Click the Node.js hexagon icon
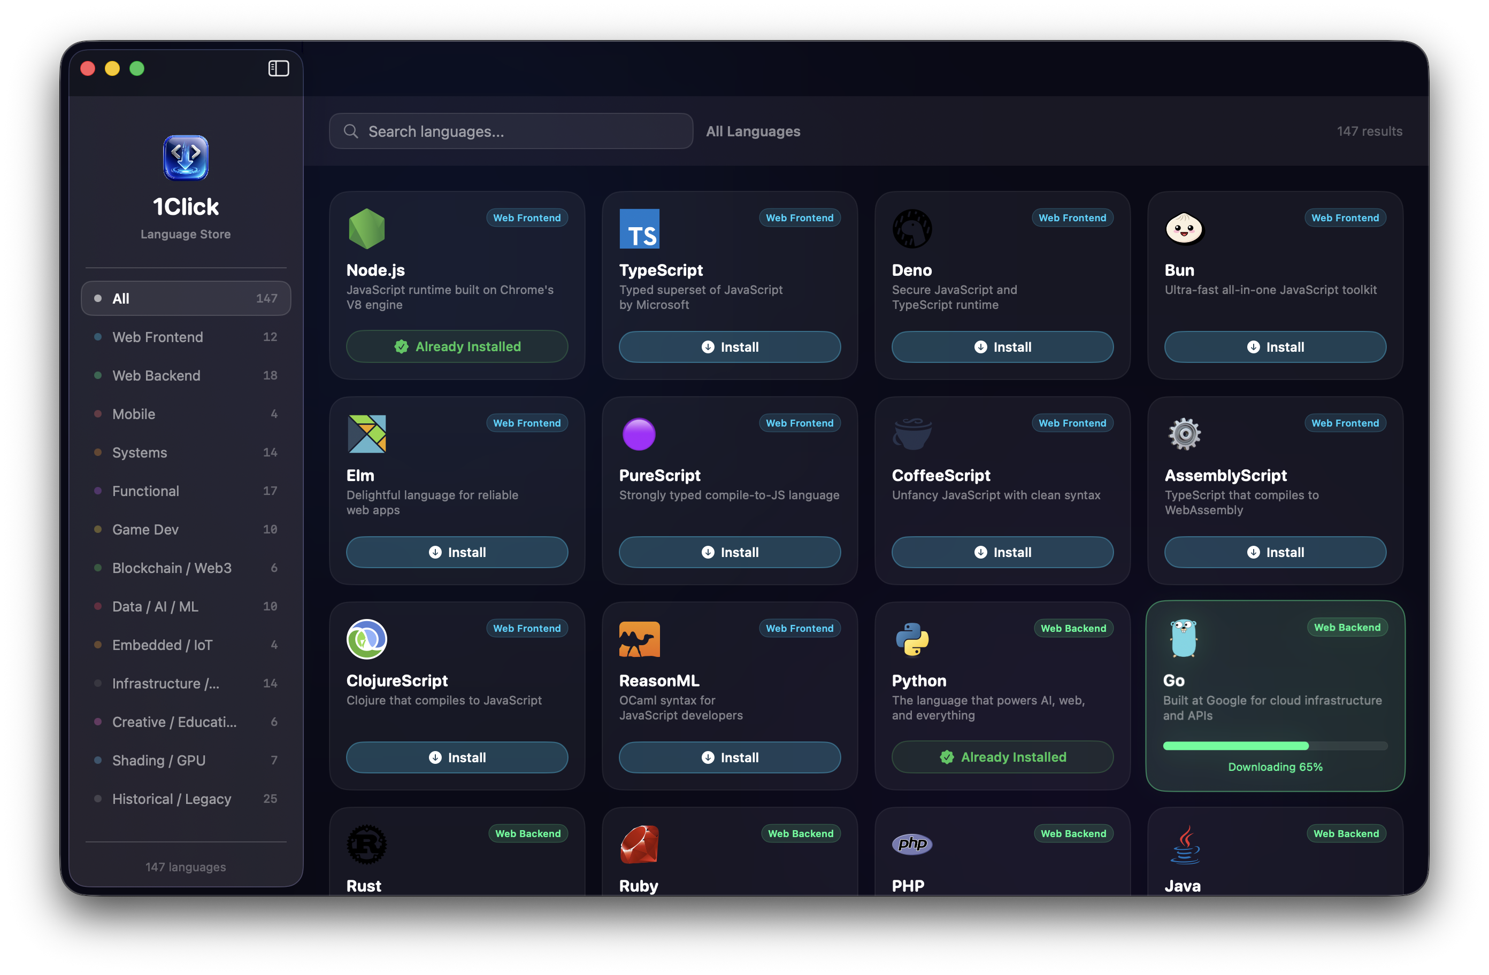Image resolution: width=1489 pixels, height=975 pixels. [366, 228]
